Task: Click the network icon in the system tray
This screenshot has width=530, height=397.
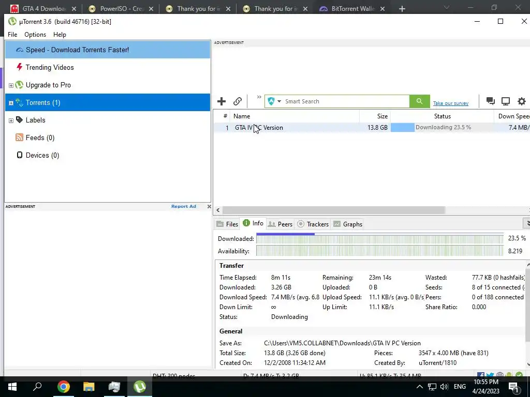Action: pos(432,387)
